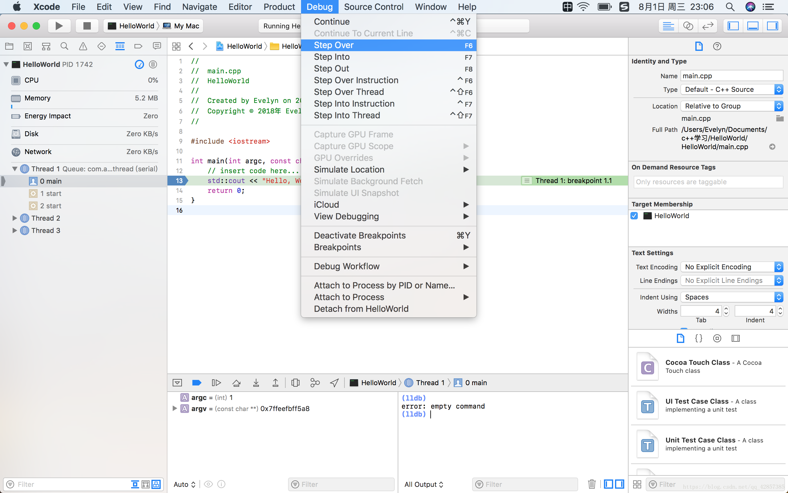This screenshot has height=493, width=788.
Task: Toggle the Utilities panel visibility
Action: coord(772,26)
